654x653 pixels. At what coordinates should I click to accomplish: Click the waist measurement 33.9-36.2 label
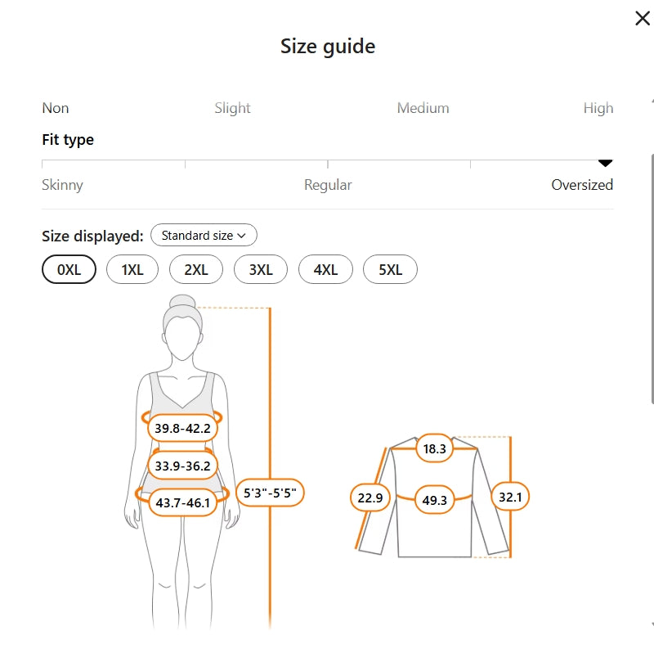point(182,466)
